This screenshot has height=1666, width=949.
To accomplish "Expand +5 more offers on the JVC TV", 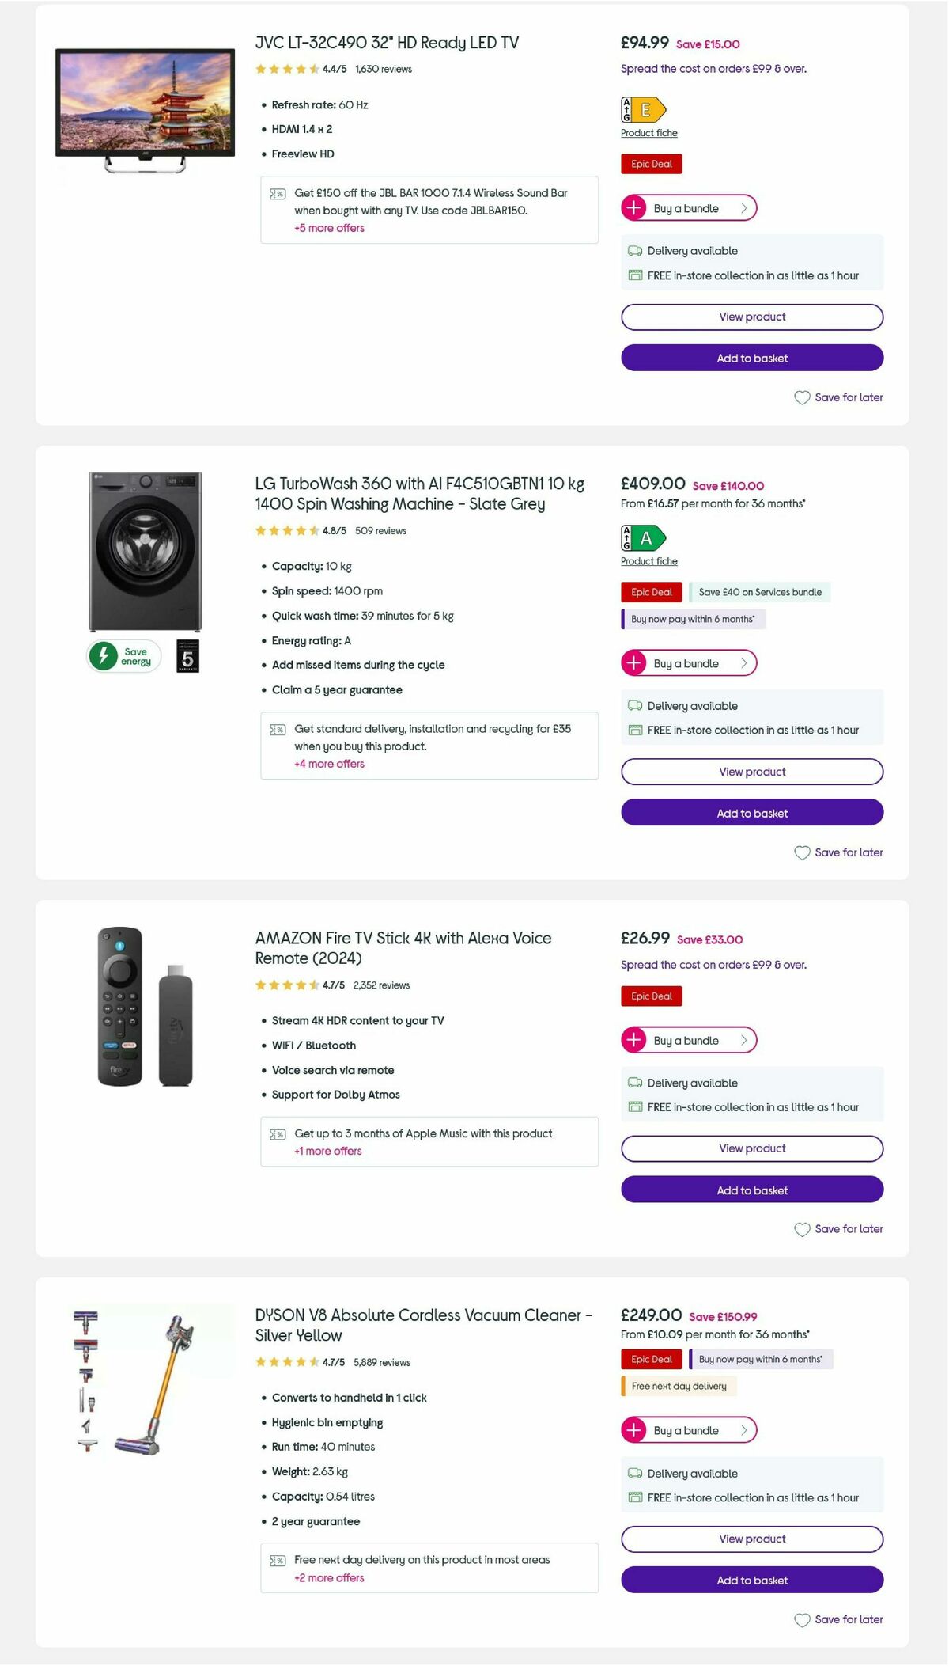I will (328, 228).
